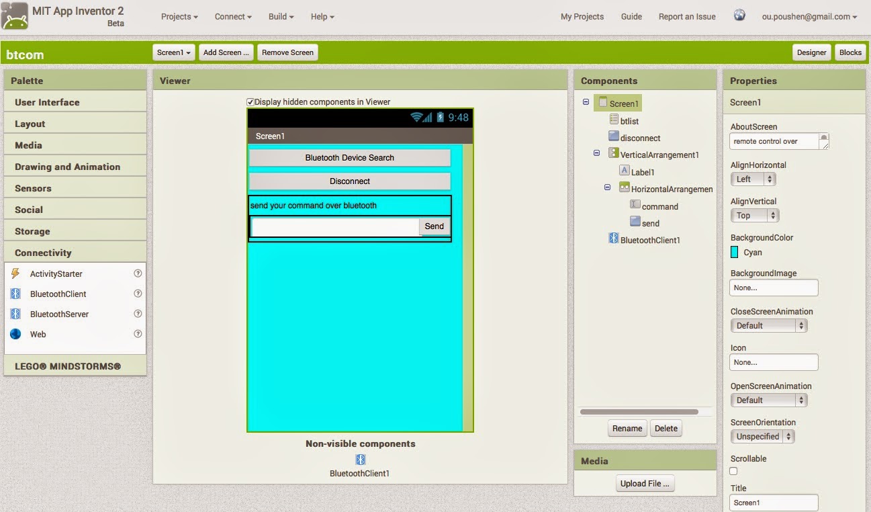This screenshot has width=871, height=512.
Task: Select the BluetoothClient icon in palette
Action: coord(16,294)
